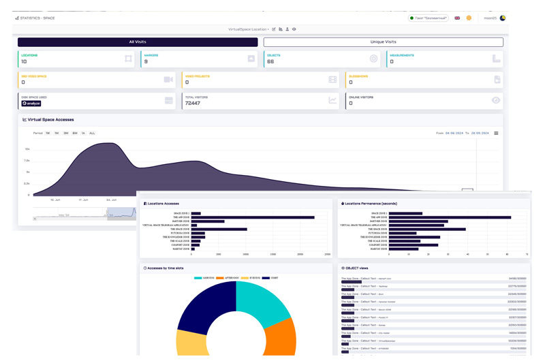This screenshot has width=545, height=363.
Task: Click the Objects card target icon
Action: [x=373, y=59]
